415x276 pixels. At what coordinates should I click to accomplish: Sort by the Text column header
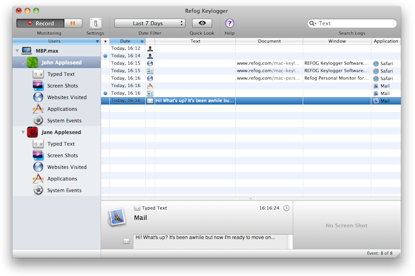[x=195, y=41]
